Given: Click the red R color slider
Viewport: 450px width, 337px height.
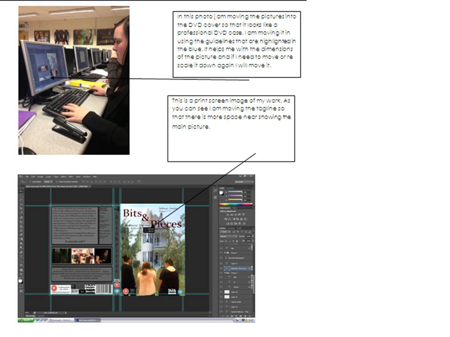Looking at the screenshot, I should coord(235,192).
